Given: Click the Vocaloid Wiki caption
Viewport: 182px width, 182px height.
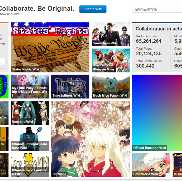Looking at the screenshot, I should click(x=23, y=122).
